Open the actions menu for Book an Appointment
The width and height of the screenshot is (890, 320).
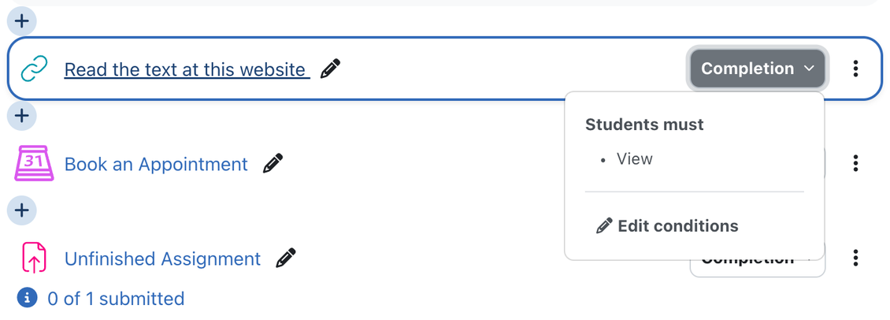point(855,163)
